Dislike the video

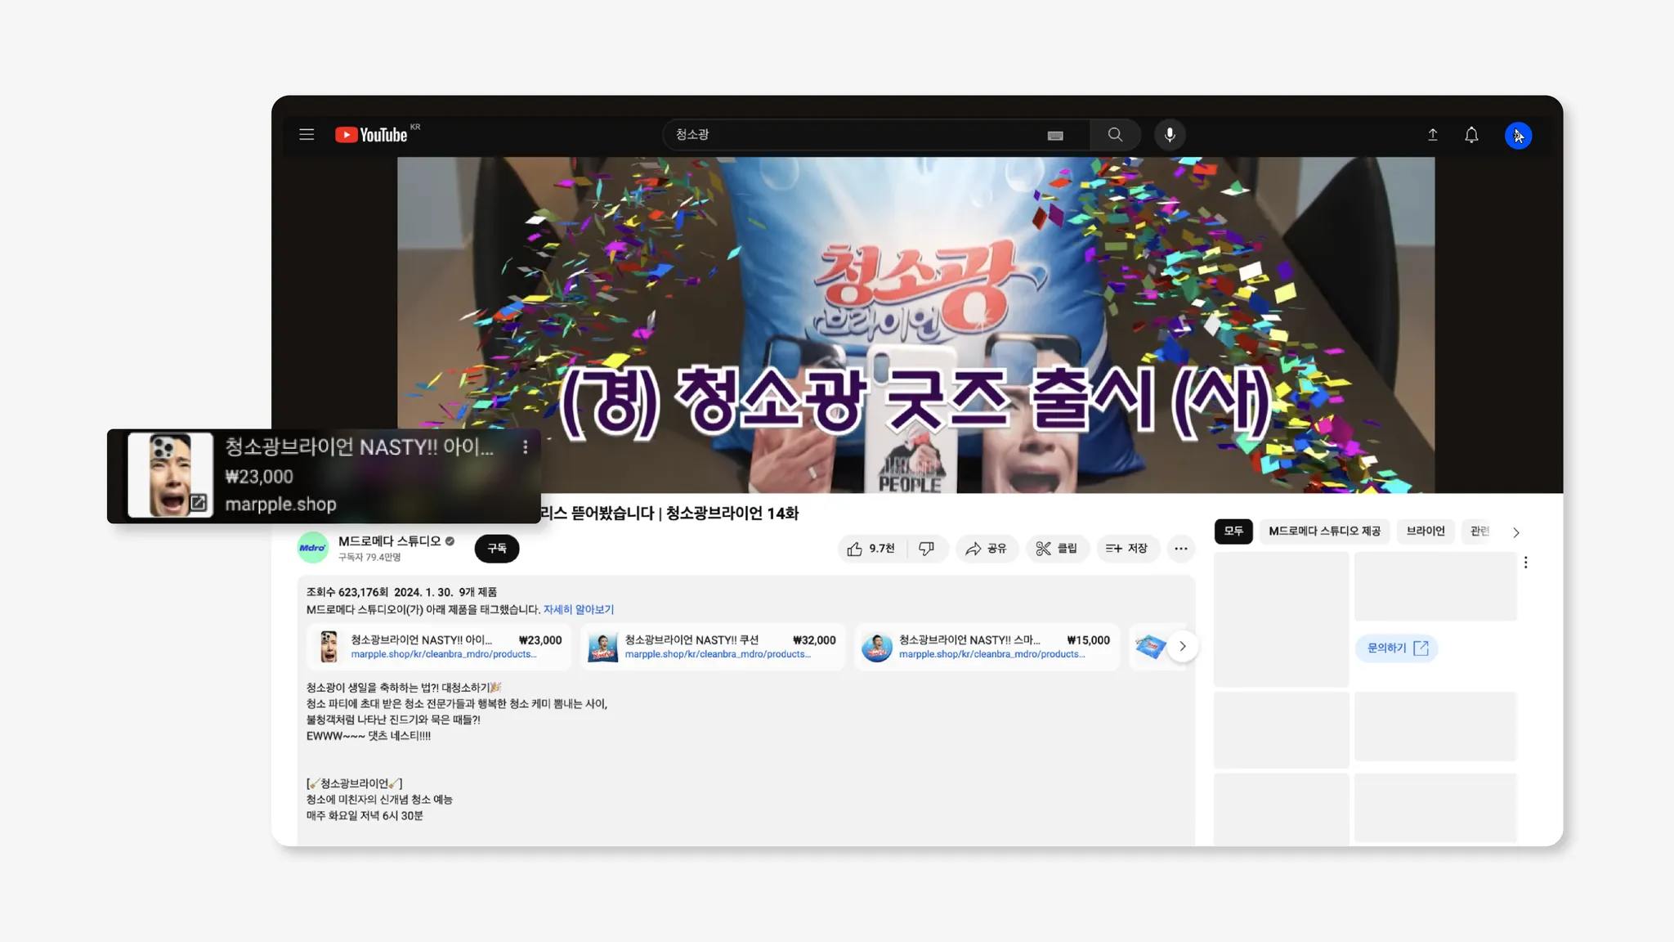click(x=926, y=549)
